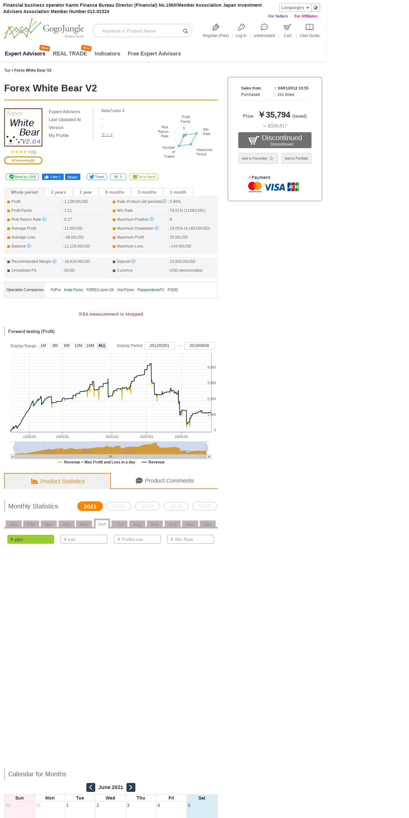The image size is (409, 818).
Task: Expand the lots statistics option
Action: (84, 539)
